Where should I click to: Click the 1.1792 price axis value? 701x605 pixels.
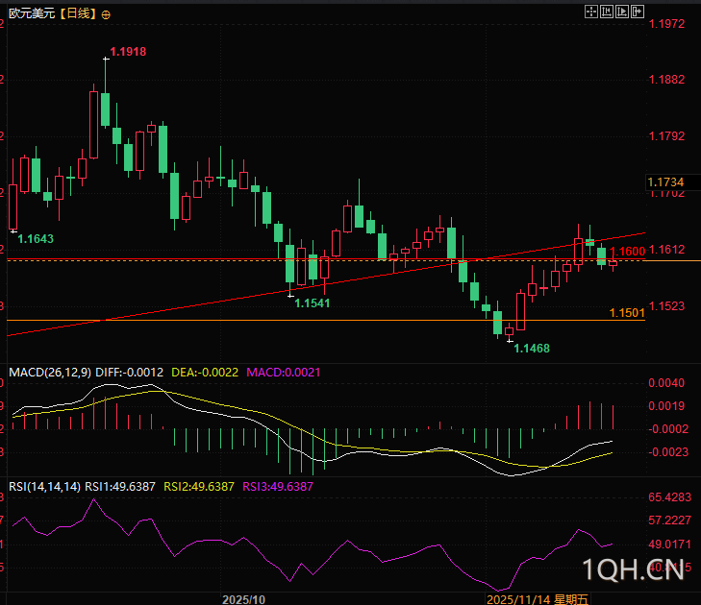[x=666, y=136]
